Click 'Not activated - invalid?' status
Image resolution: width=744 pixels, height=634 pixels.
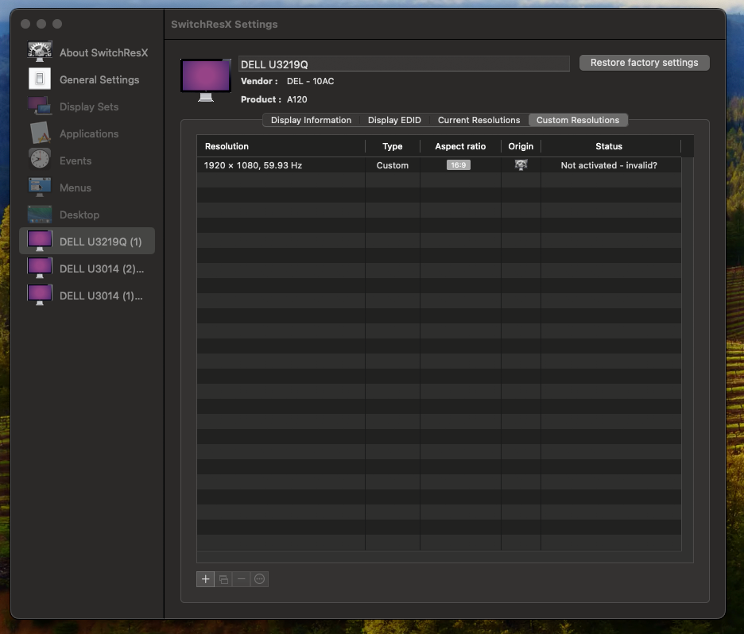pyautogui.click(x=609, y=165)
